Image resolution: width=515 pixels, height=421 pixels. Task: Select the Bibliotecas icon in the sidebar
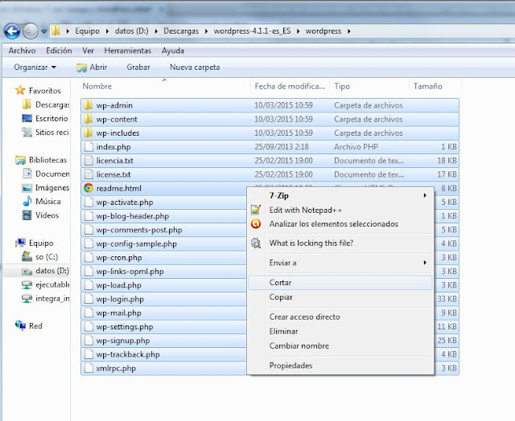click(x=20, y=160)
